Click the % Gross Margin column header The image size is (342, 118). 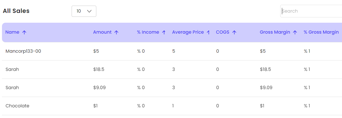point(321,32)
